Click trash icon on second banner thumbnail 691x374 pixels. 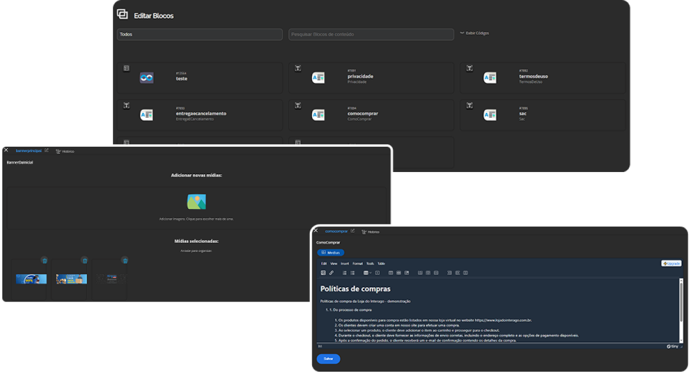click(x=85, y=261)
